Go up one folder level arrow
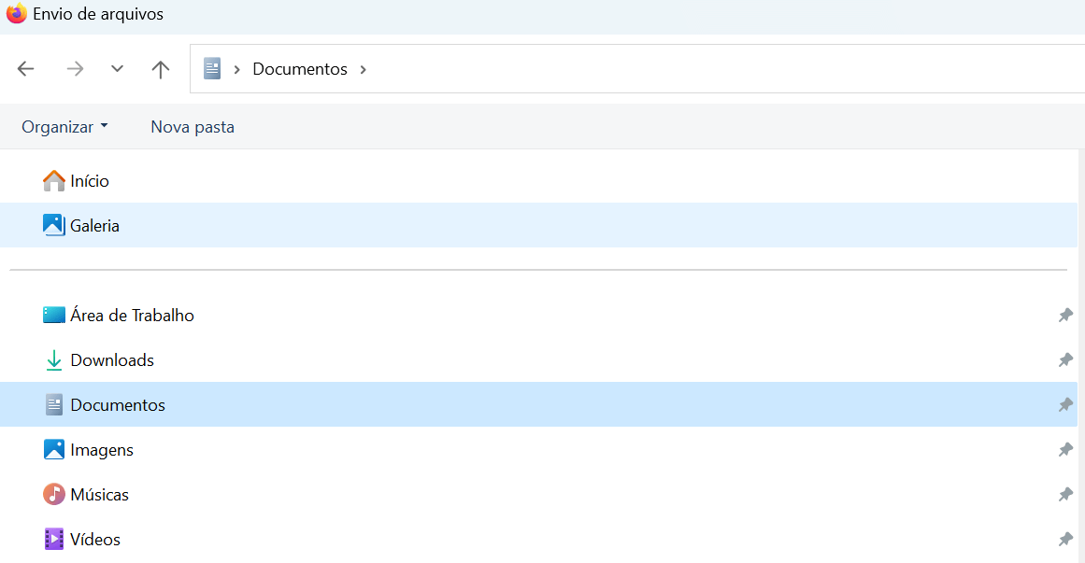The width and height of the screenshot is (1085, 563). coord(161,68)
